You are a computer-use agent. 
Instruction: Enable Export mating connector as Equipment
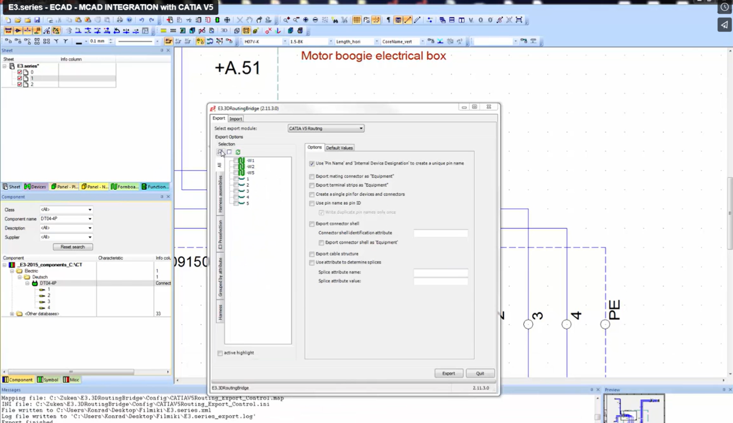(x=312, y=176)
